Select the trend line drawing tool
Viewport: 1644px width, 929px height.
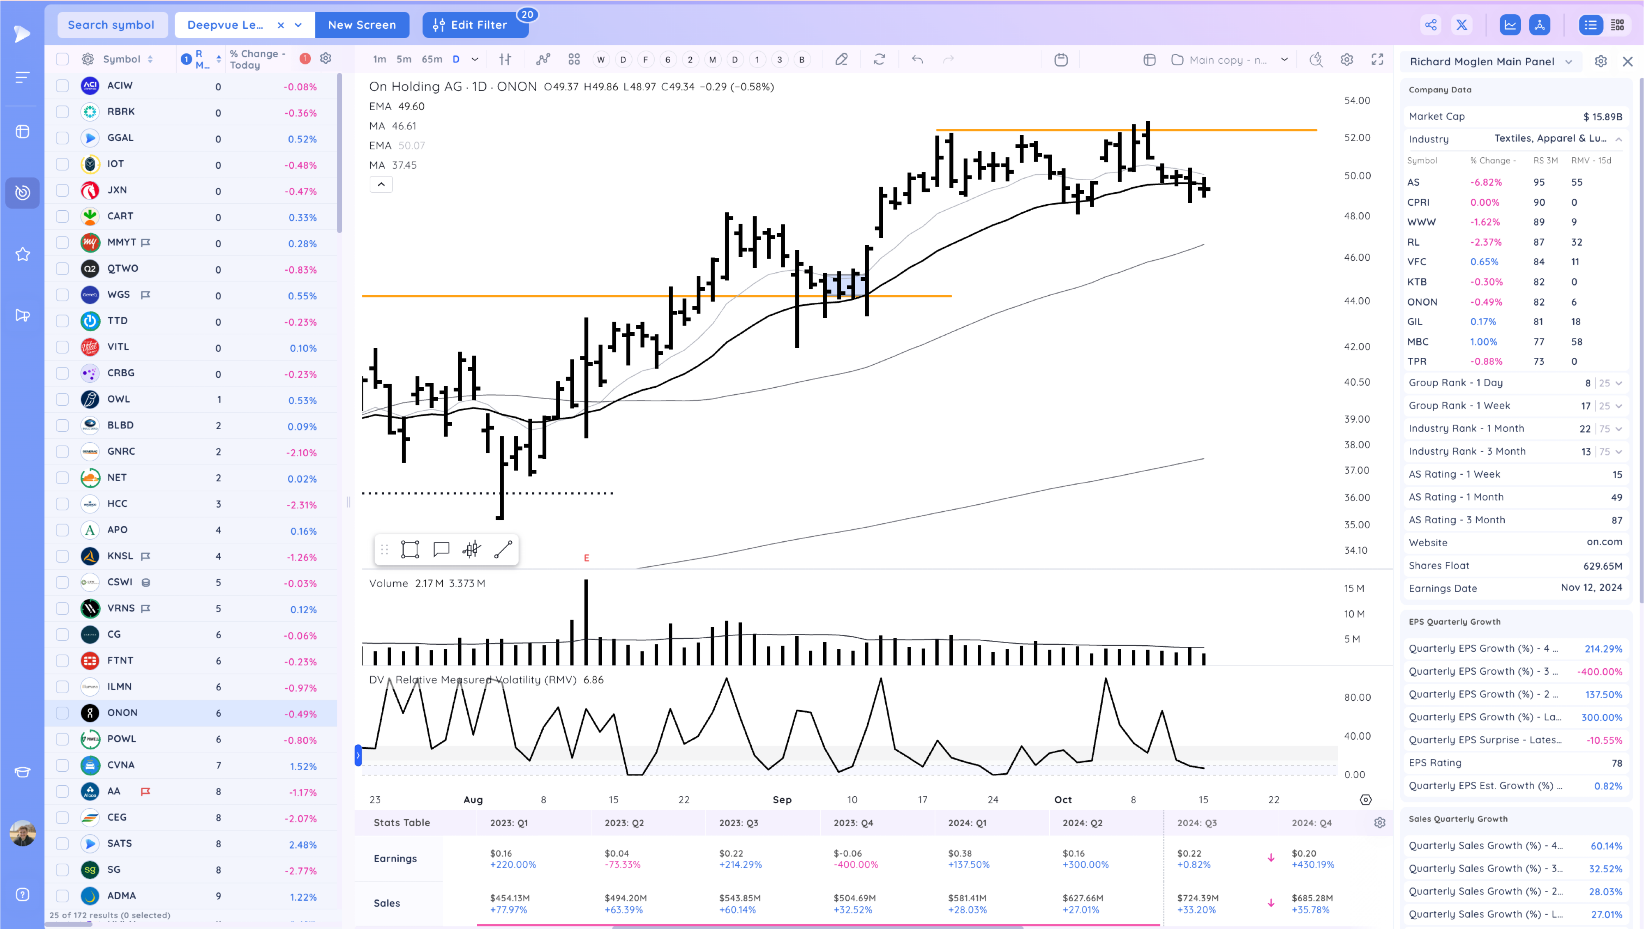click(x=503, y=550)
